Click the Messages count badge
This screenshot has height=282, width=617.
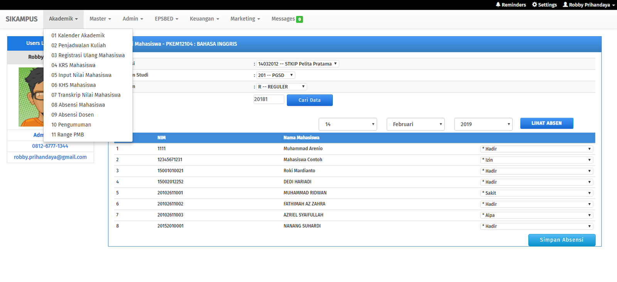299,19
